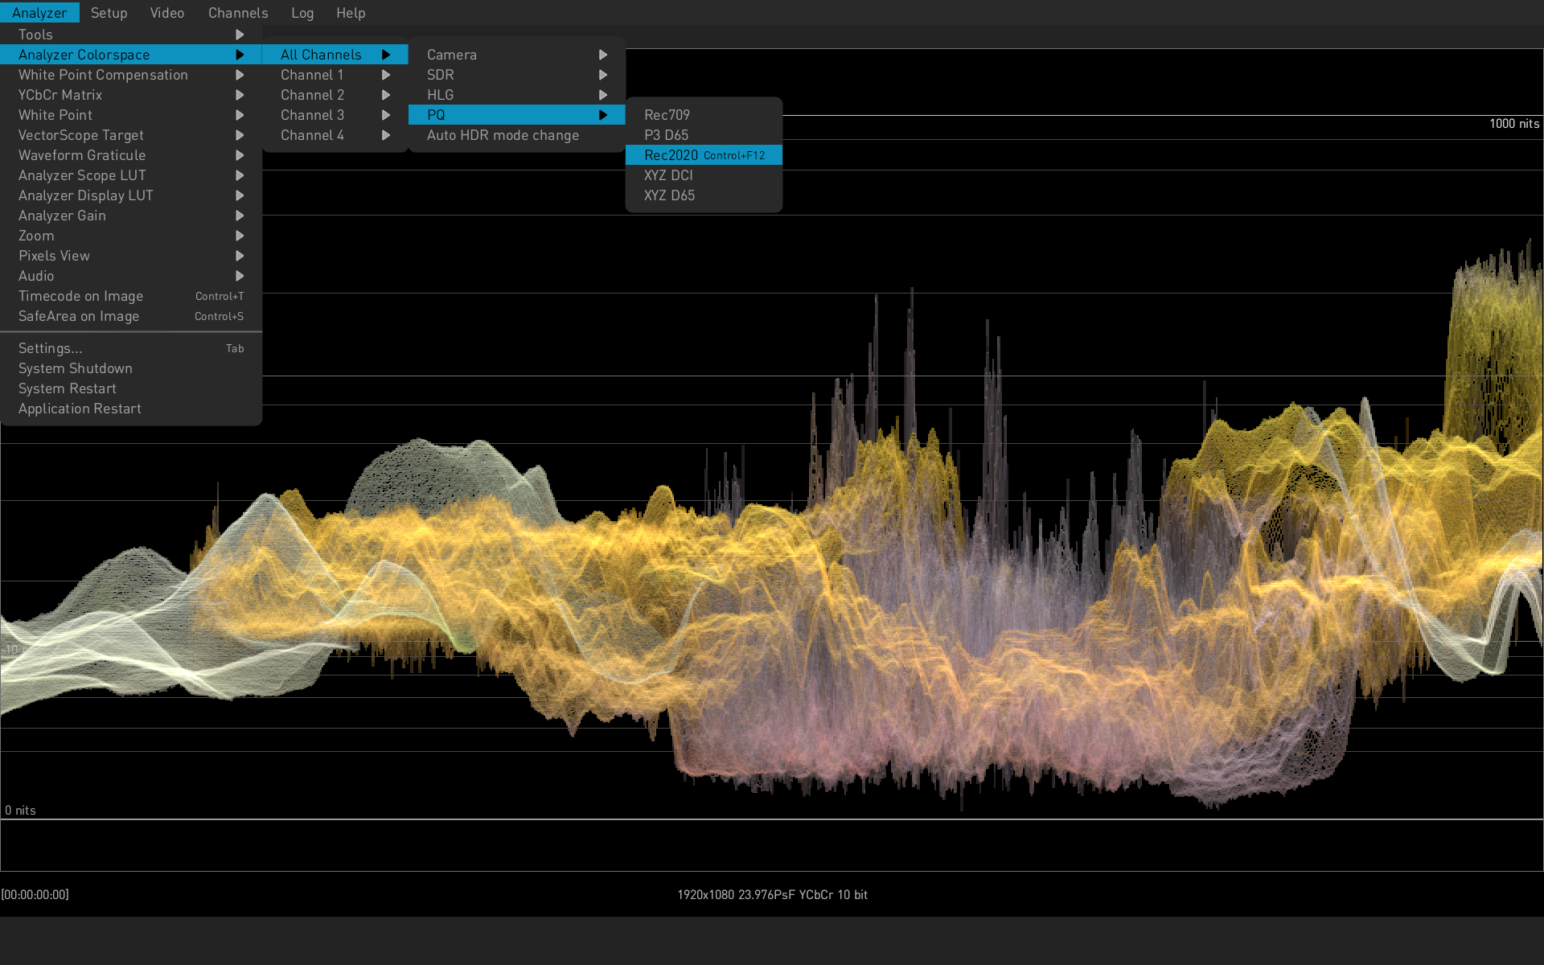Image resolution: width=1544 pixels, height=965 pixels.
Task: Pick XYZ DCI colorspace entry
Action: pyautogui.click(x=668, y=175)
